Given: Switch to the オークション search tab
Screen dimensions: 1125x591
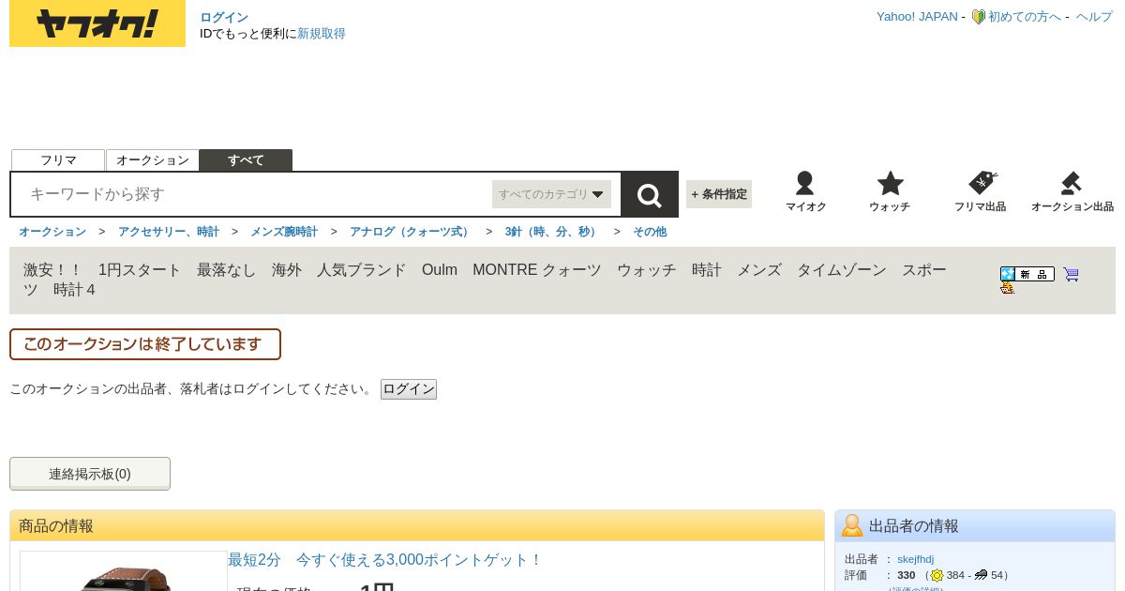Looking at the screenshot, I should click(153, 160).
